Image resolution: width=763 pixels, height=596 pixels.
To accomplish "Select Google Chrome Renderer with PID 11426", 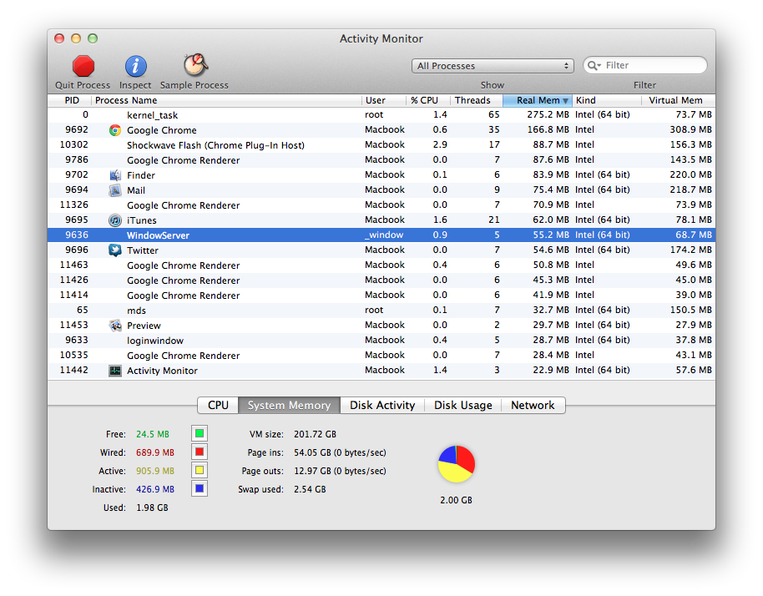I will tap(381, 280).
